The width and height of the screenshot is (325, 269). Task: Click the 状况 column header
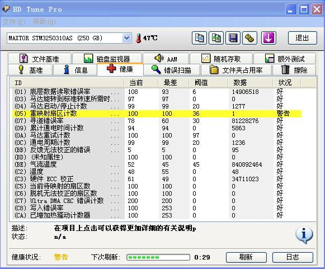287,83
